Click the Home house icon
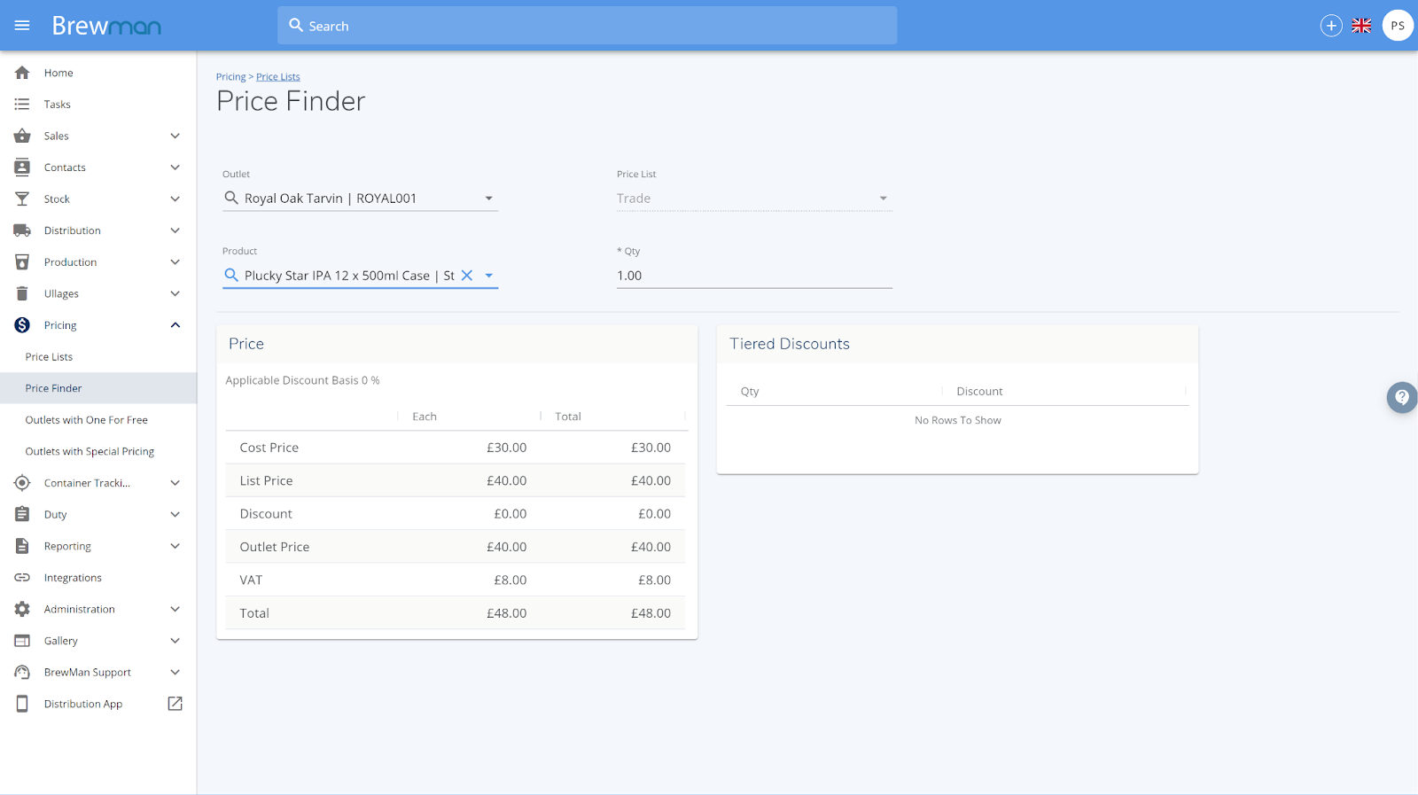 22,73
